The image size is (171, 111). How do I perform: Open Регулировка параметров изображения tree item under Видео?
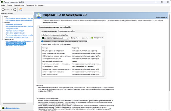[20, 20]
